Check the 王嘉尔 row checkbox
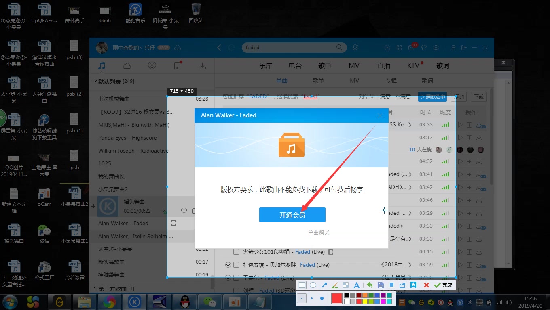The image size is (550, 310). point(236,278)
